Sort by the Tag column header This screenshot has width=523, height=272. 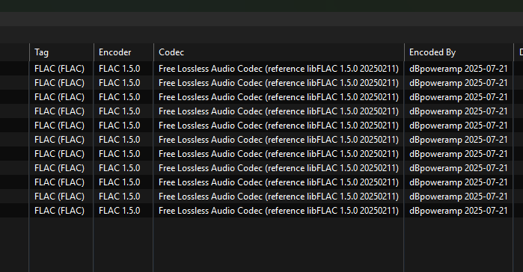pyautogui.click(x=61, y=52)
